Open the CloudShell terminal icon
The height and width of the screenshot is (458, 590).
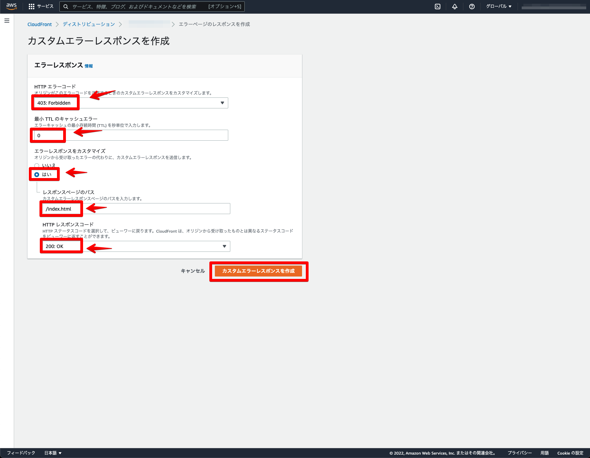(438, 7)
